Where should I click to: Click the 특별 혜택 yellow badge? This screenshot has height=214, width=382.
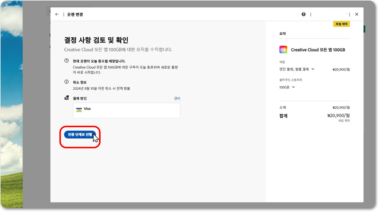tap(341, 24)
